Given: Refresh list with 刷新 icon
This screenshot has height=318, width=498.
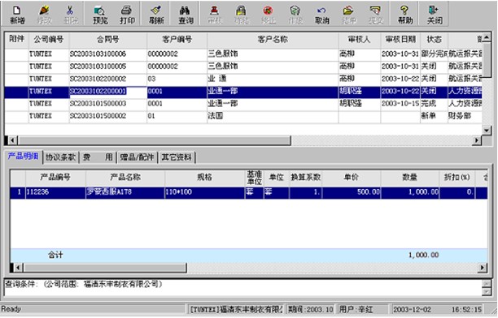Looking at the screenshot, I should tap(156, 15).
